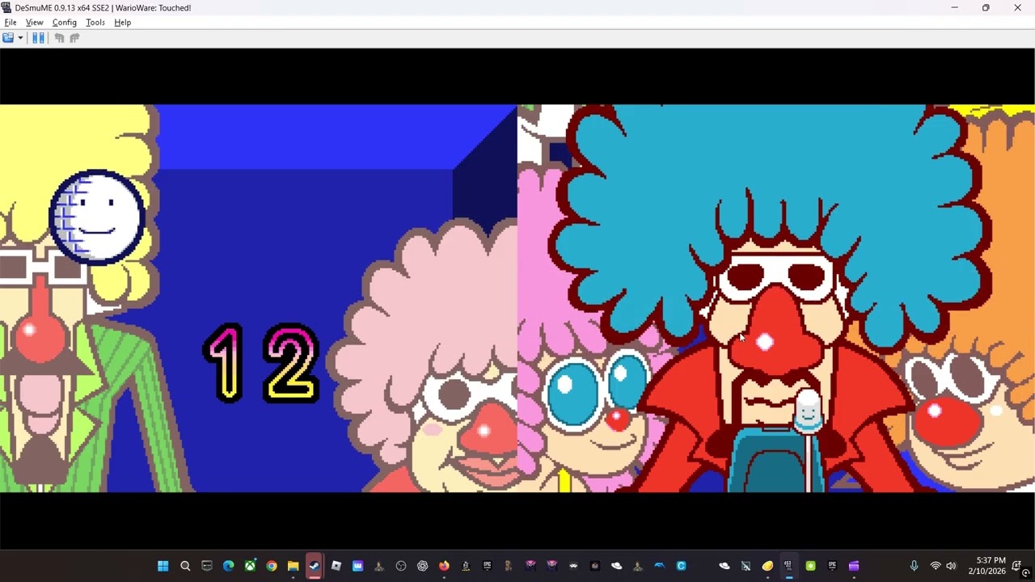Minimize the DeSmuME window
The width and height of the screenshot is (1035, 582).
tap(954, 7)
